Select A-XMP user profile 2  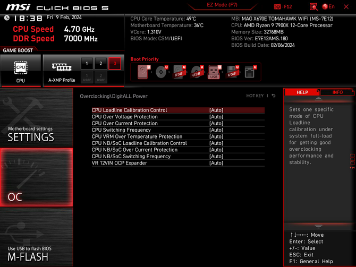[x=101, y=77]
